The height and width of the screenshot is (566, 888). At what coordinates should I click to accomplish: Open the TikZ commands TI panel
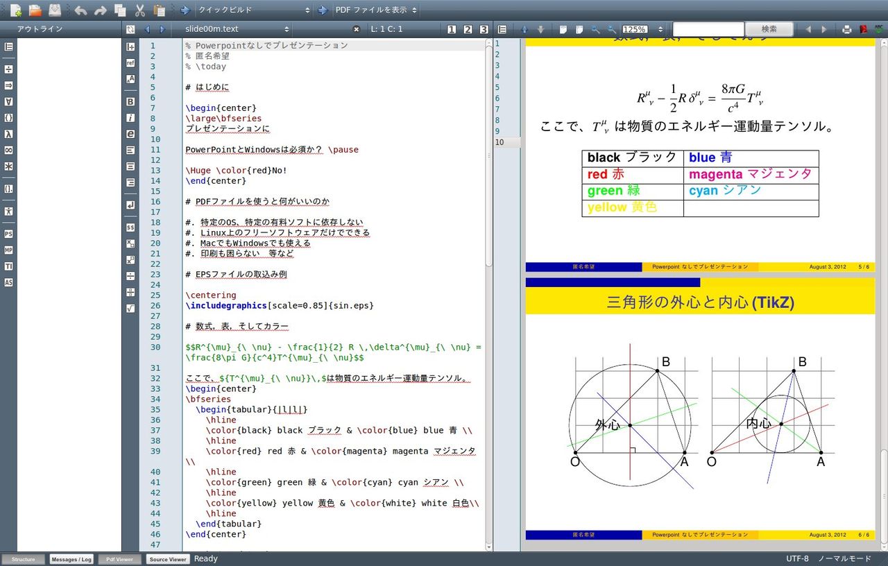[8, 266]
